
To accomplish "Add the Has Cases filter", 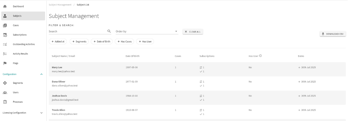I will tap(124, 41).
